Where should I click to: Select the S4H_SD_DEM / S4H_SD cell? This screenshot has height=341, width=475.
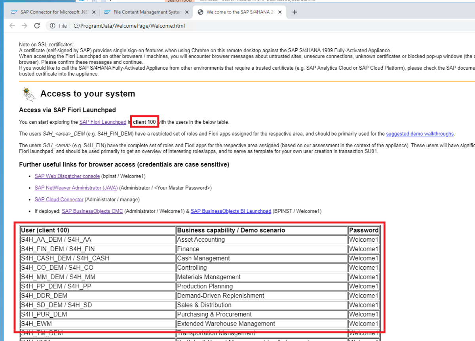tap(97, 305)
